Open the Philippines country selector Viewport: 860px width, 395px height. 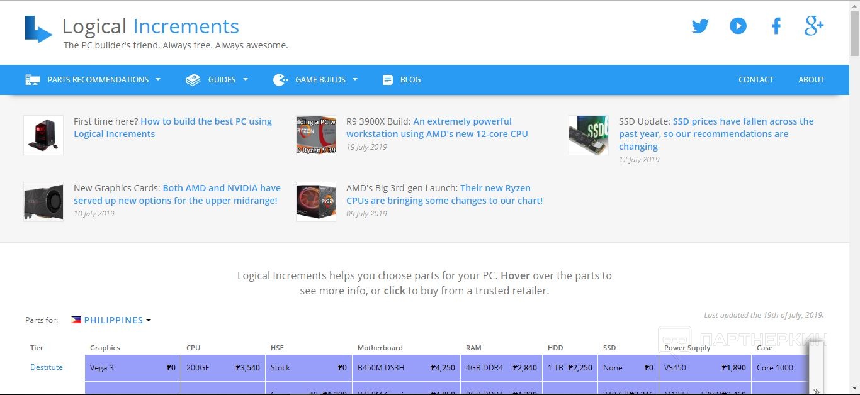(111, 320)
